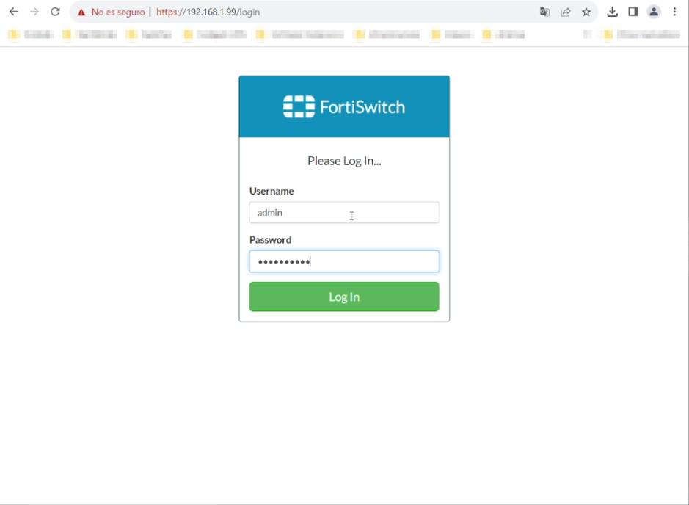Click the FortiSwitch logo in the header
The image size is (689, 505).
pyautogui.click(x=344, y=107)
